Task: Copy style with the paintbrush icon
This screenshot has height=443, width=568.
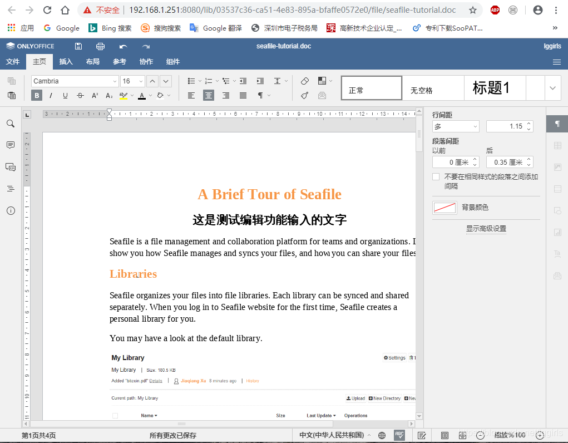Action: click(x=305, y=95)
